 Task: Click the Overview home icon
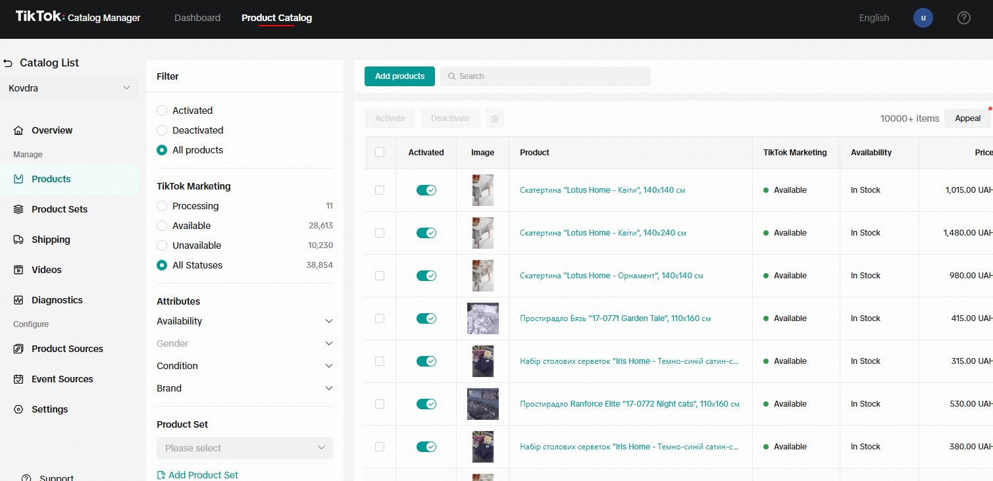pyautogui.click(x=18, y=130)
